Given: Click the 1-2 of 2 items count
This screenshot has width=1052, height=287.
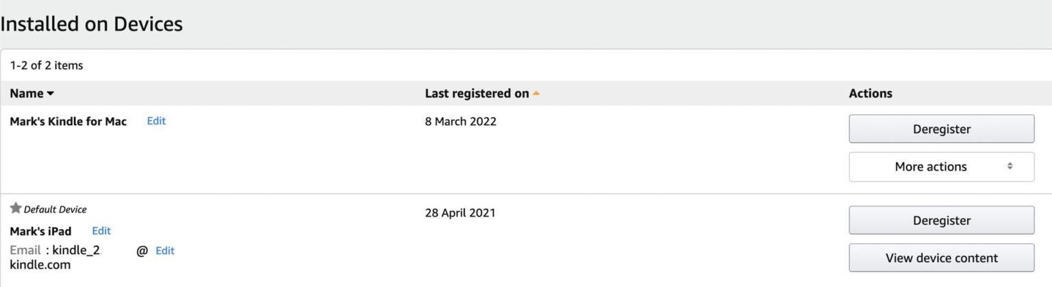Looking at the screenshot, I should [47, 66].
